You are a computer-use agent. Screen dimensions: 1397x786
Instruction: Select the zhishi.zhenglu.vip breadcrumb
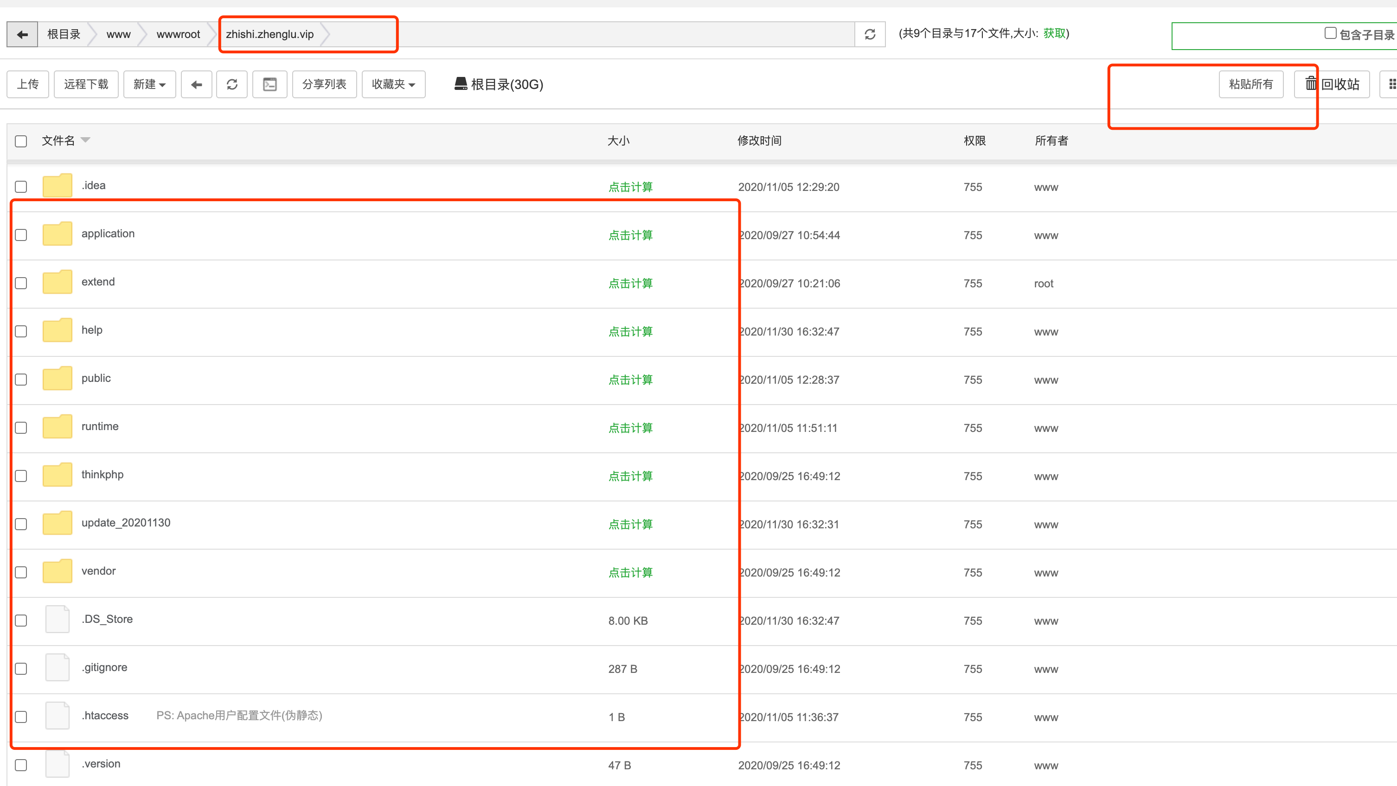[x=269, y=34]
